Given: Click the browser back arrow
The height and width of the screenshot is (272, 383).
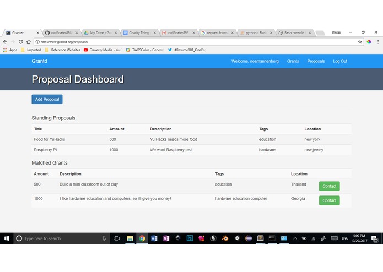Looking at the screenshot, I should pyautogui.click(x=5, y=42).
